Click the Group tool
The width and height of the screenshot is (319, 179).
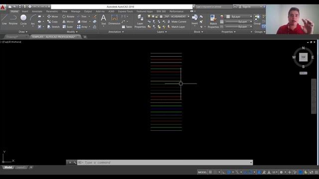tap(257, 20)
